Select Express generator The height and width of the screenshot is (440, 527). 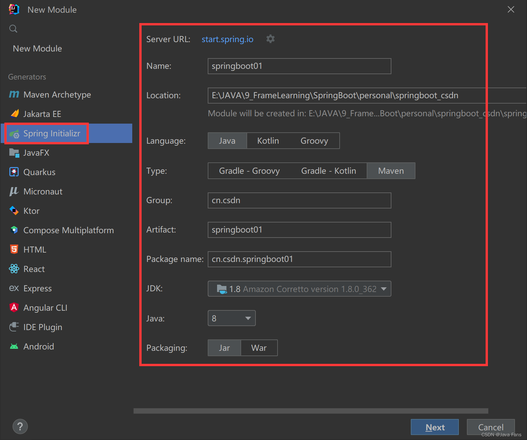point(66,288)
